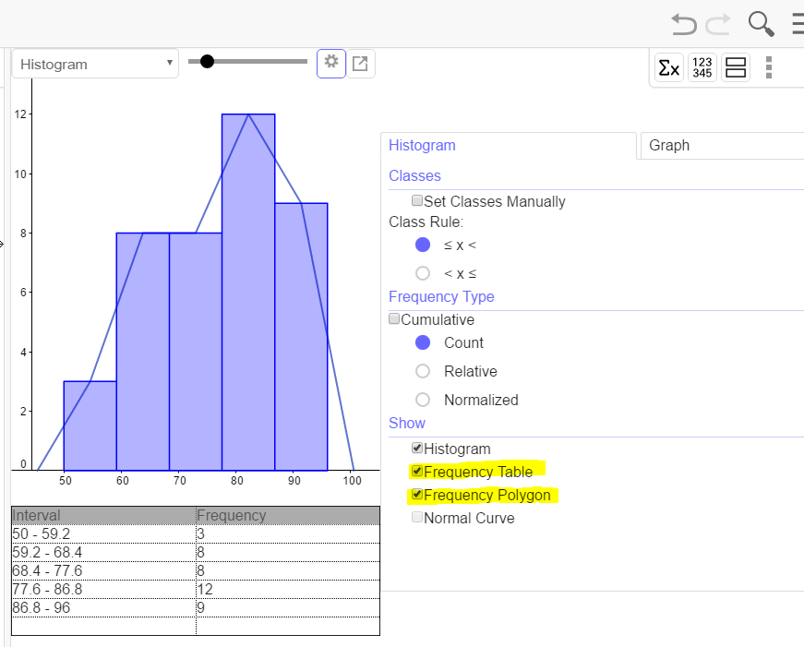Select the ≤ x < class rule
This screenshot has height=647, width=804.
pos(423,245)
